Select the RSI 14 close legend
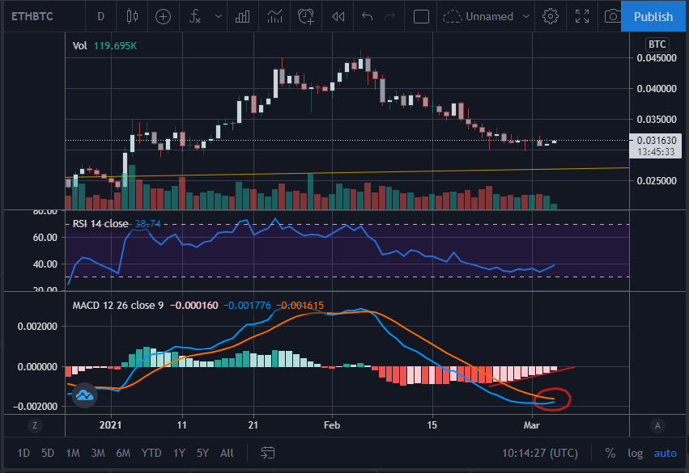689x473 pixels. click(100, 224)
